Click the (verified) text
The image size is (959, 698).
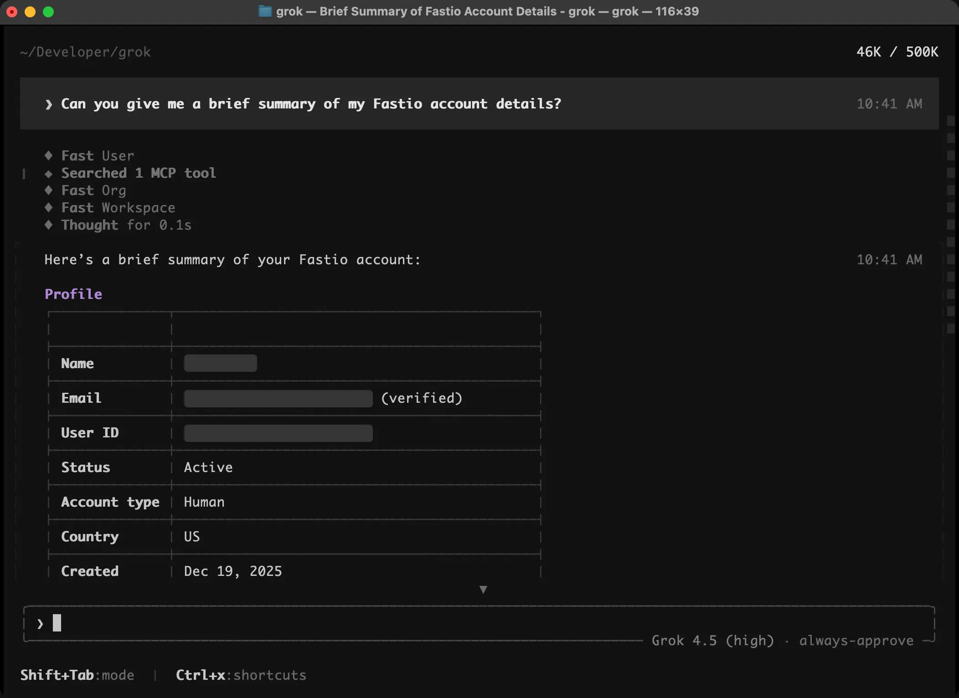tap(422, 398)
